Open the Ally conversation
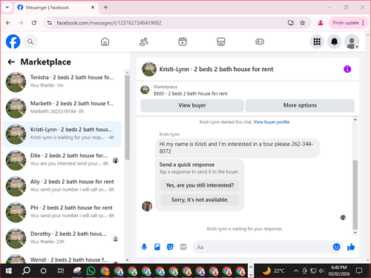This screenshot has width=371, height=278. [x=62, y=186]
